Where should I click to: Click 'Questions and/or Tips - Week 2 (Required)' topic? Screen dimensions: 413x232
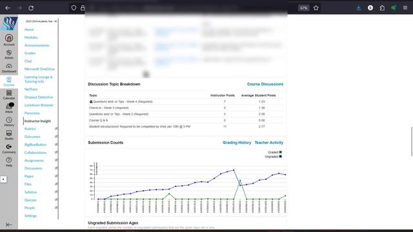pyautogui.click(x=119, y=114)
